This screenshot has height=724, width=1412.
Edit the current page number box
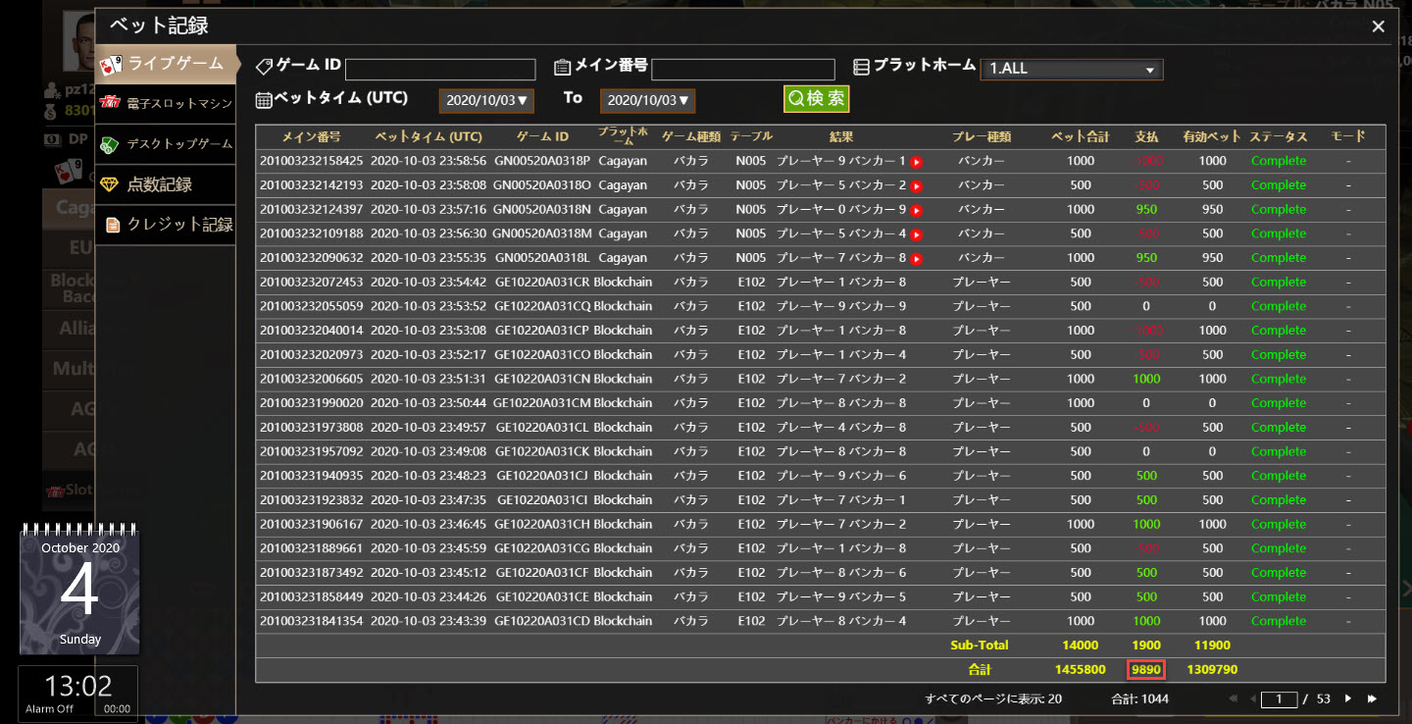point(1279,699)
